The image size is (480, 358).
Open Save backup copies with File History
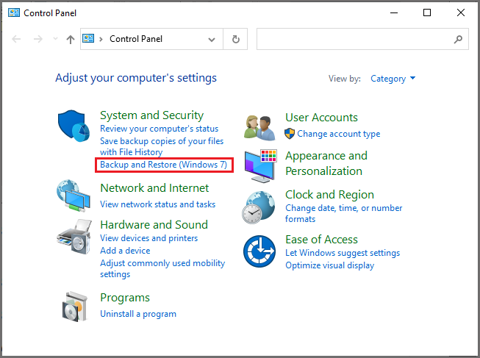[x=162, y=146]
